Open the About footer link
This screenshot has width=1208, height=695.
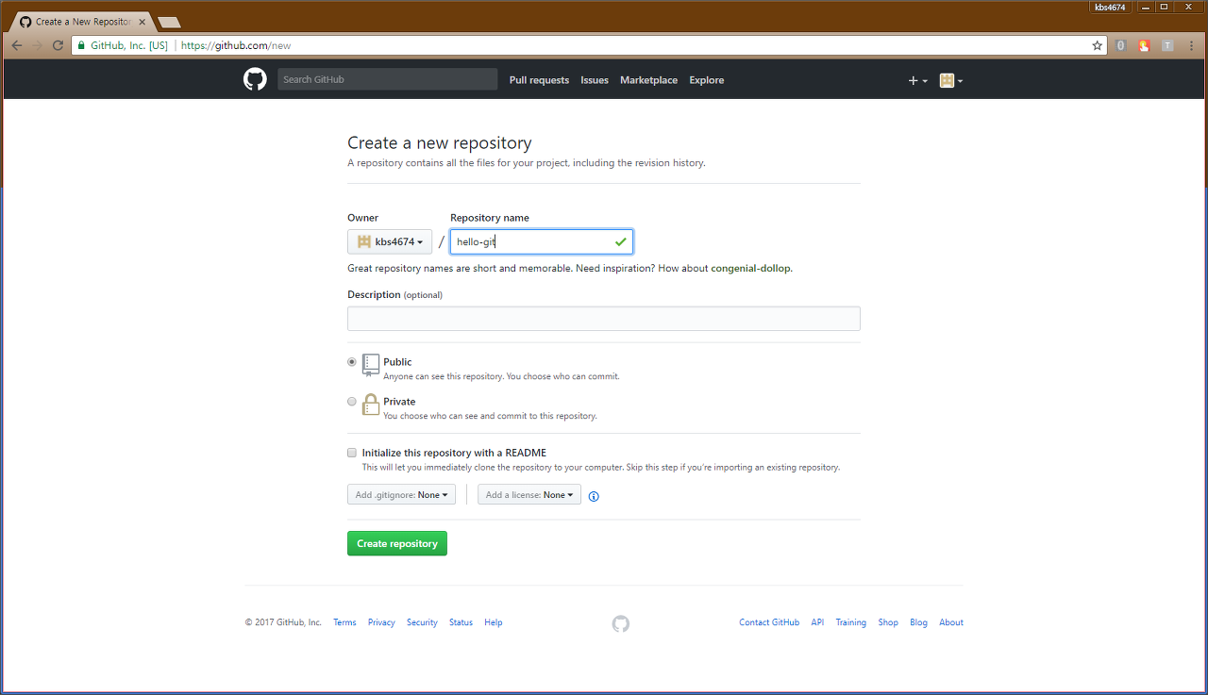tap(951, 622)
